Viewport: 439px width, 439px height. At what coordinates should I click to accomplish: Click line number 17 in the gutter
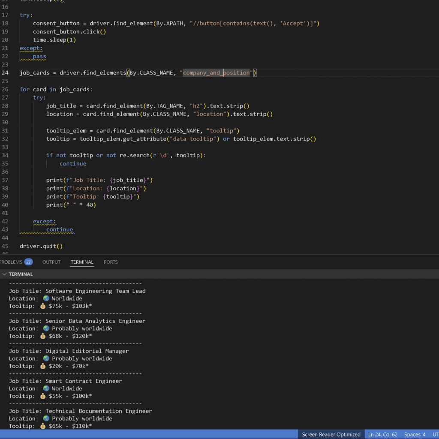(x=5, y=15)
